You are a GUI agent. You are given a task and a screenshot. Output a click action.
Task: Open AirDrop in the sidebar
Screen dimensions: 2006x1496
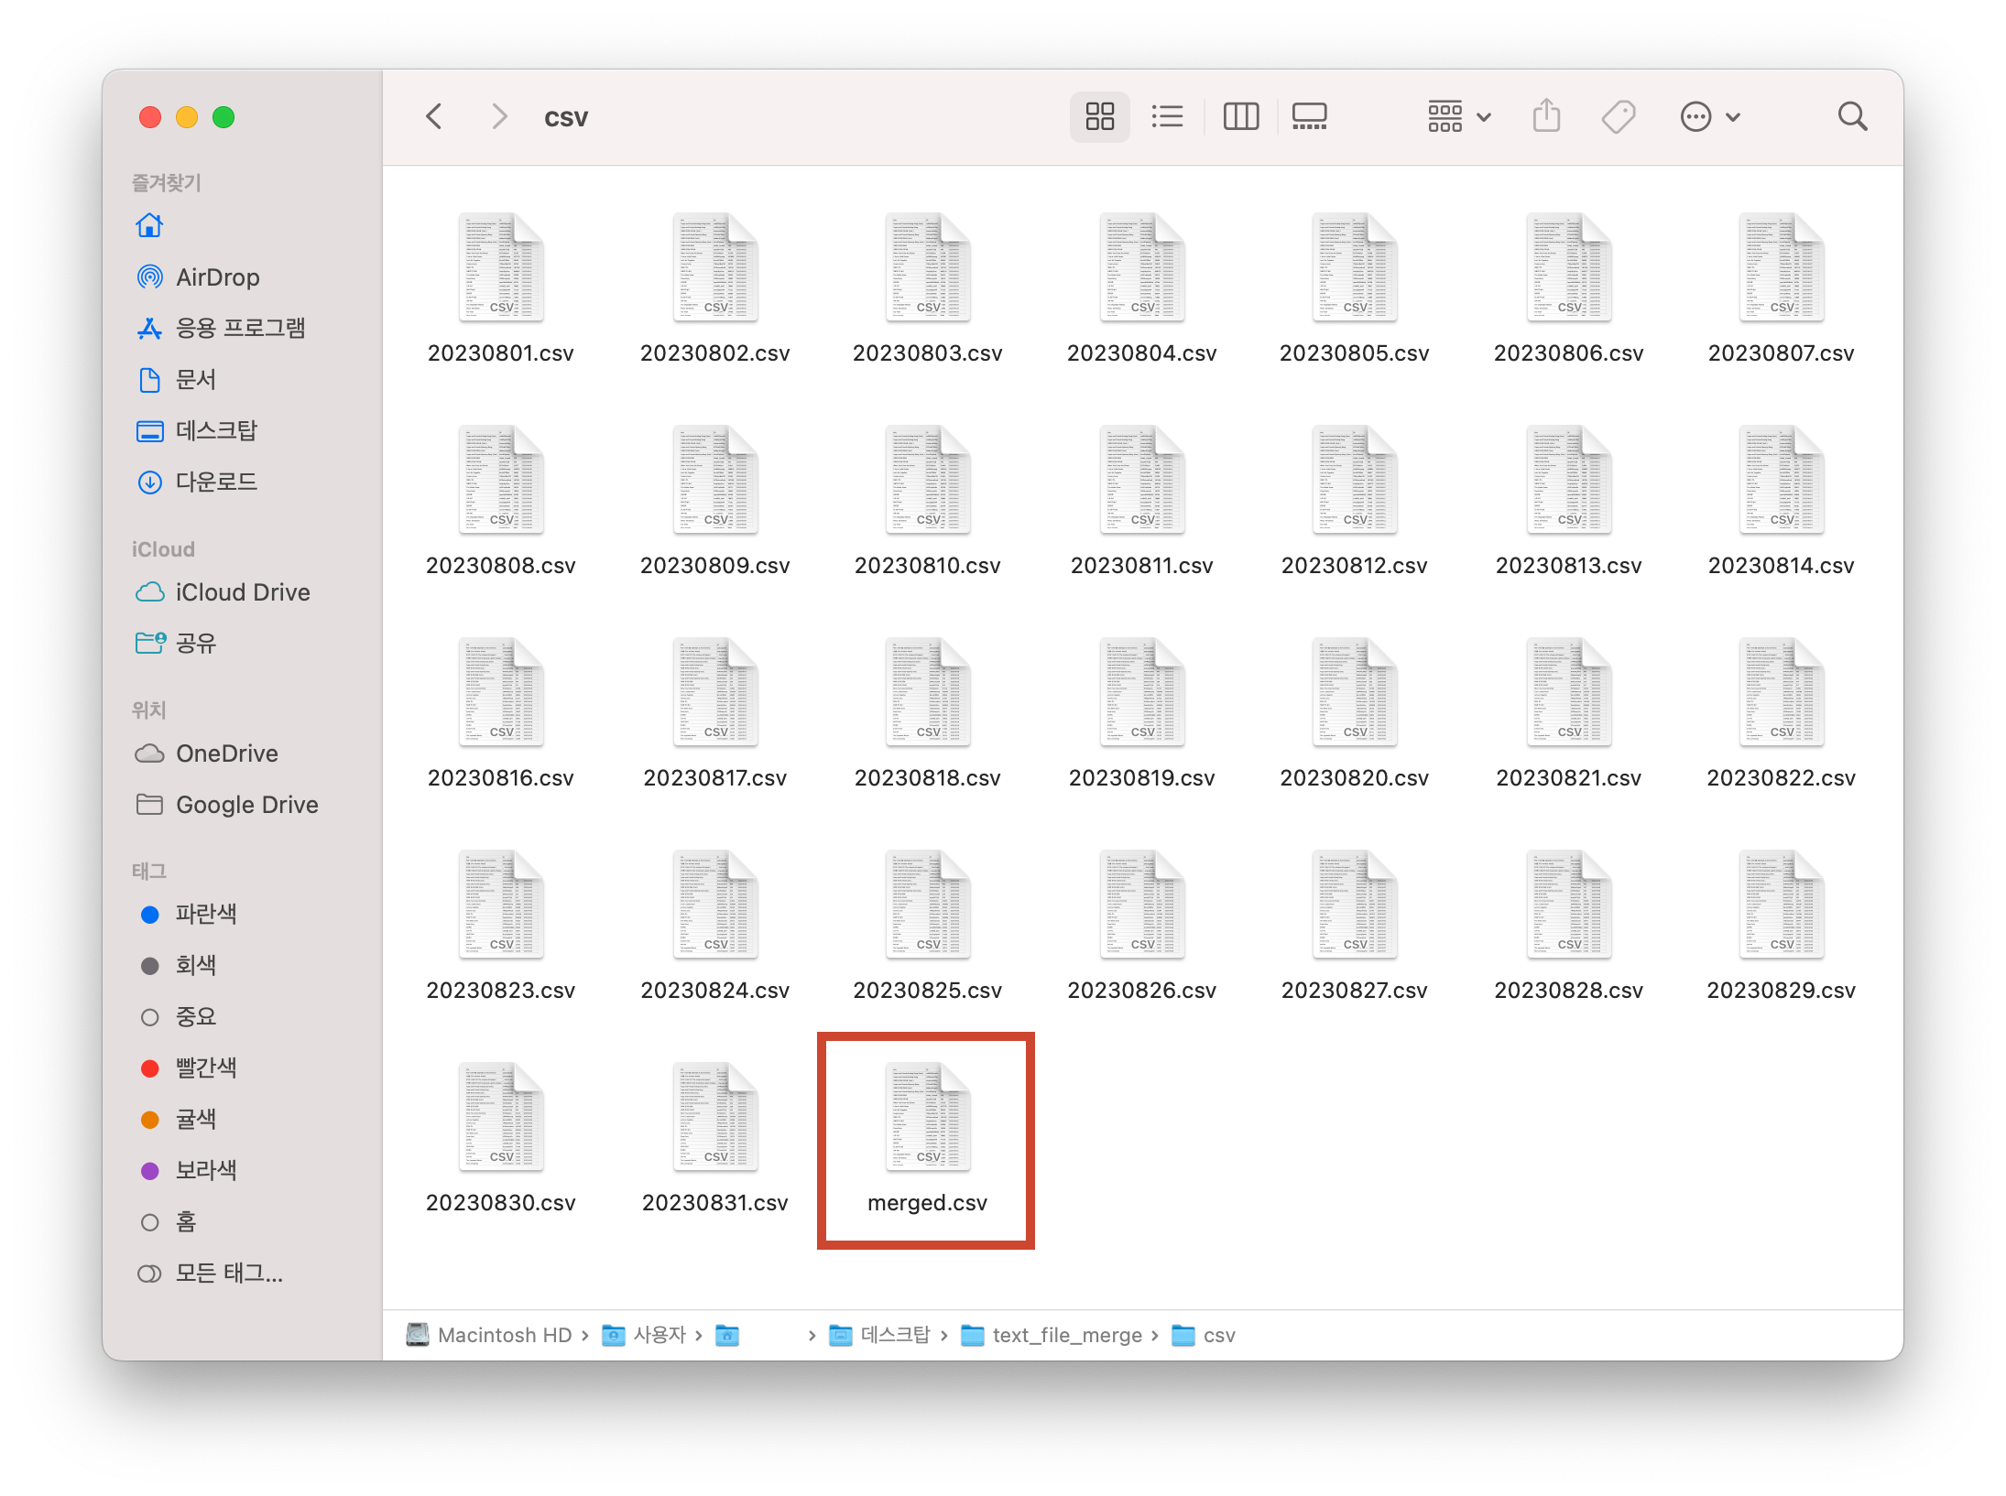[x=217, y=276]
